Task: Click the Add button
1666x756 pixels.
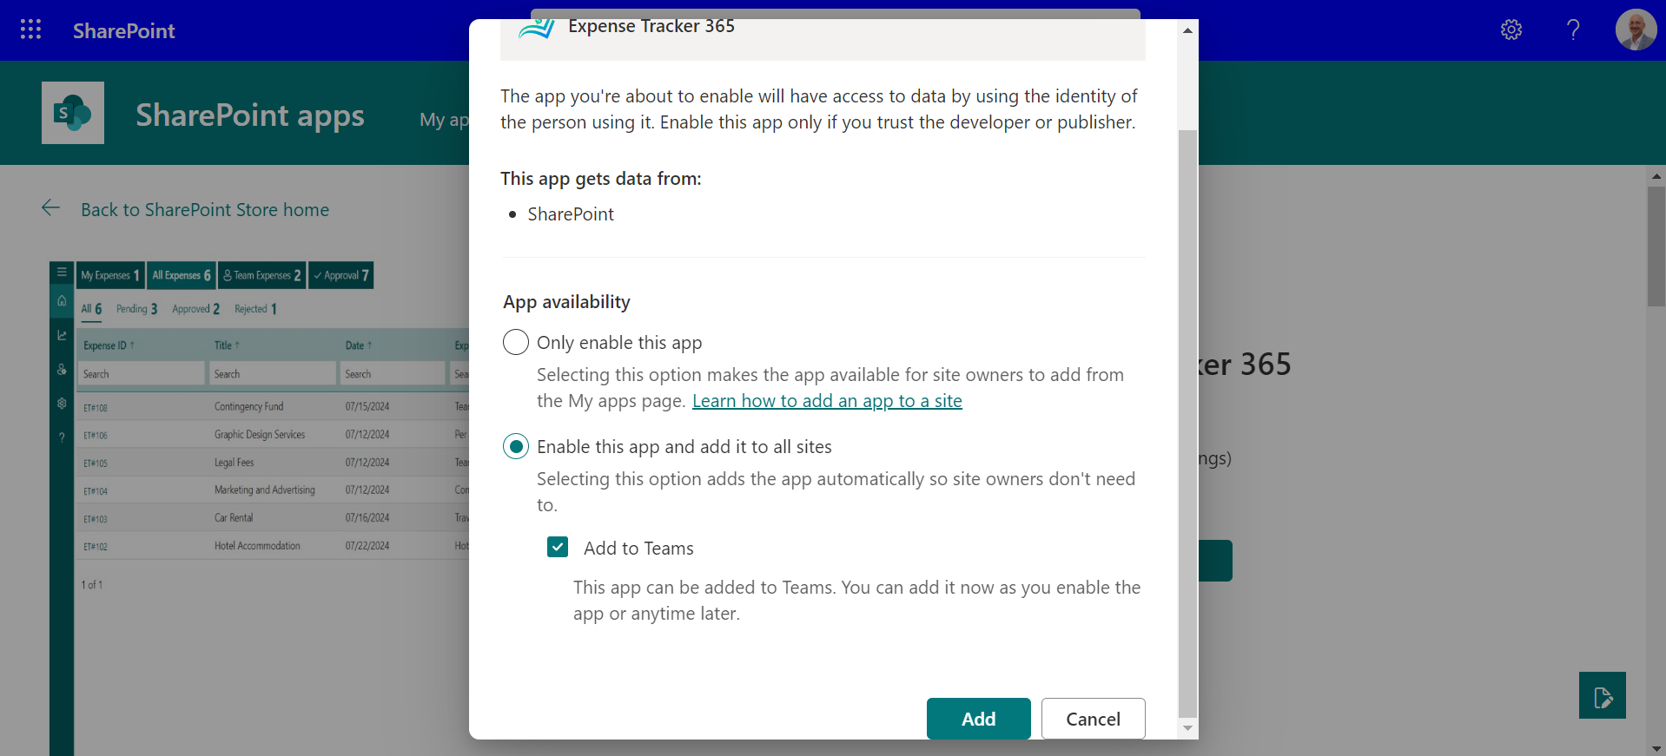Action: (979, 719)
